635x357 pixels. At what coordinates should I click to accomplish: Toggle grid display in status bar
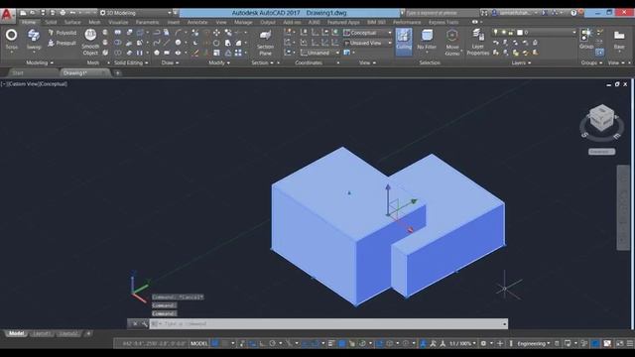point(215,343)
